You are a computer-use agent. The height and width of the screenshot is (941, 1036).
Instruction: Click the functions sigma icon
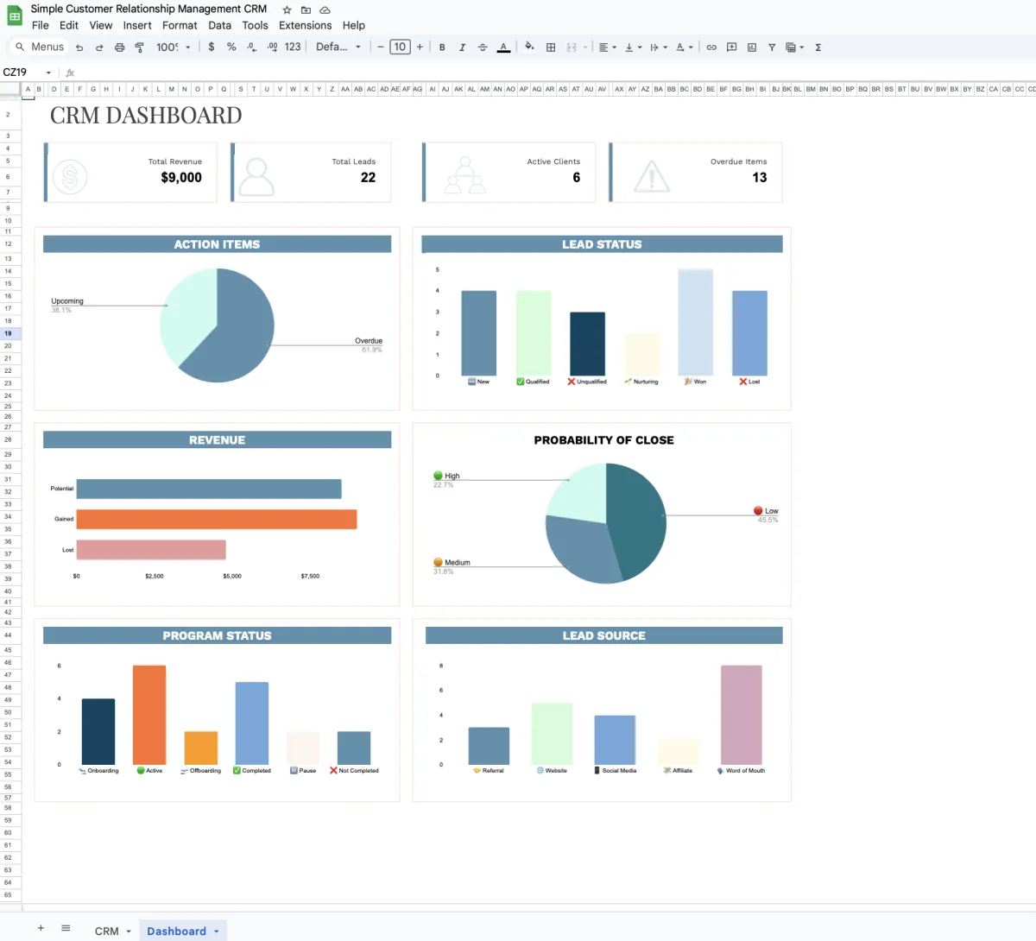pyautogui.click(x=818, y=47)
